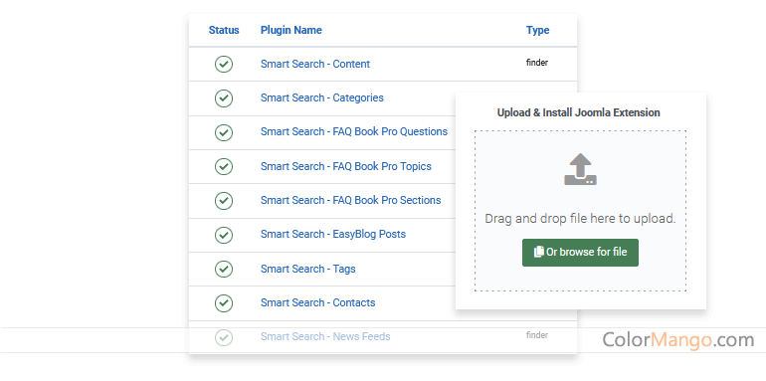Click the drag and drop upload area
The height and width of the screenshot is (381, 766).
pyautogui.click(x=580, y=211)
